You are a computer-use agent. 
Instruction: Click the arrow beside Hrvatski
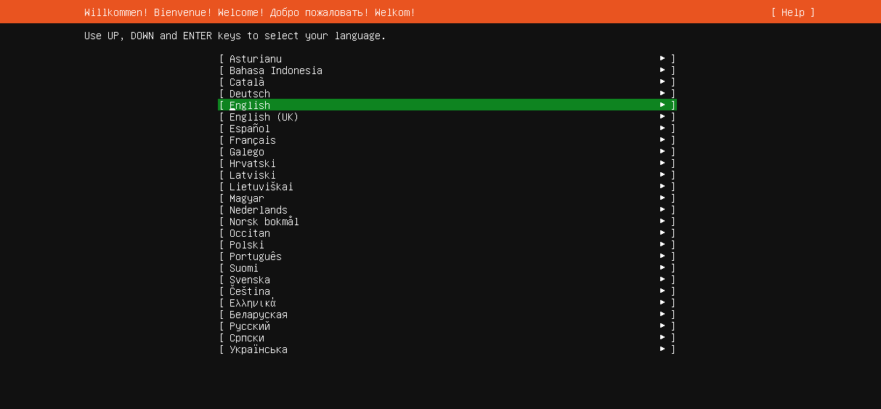662,163
